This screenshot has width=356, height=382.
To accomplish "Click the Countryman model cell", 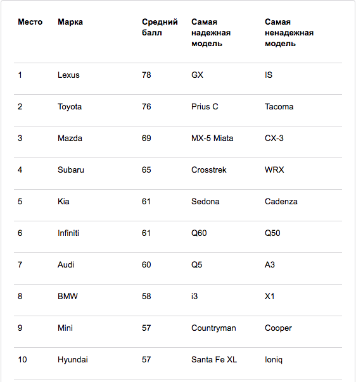I will [x=213, y=328].
